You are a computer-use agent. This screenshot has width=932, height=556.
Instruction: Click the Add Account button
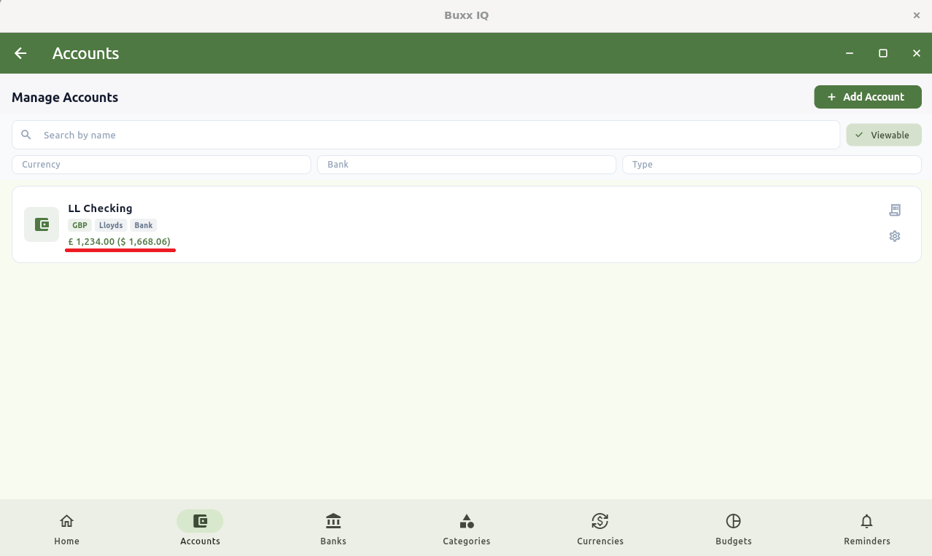pyautogui.click(x=868, y=97)
